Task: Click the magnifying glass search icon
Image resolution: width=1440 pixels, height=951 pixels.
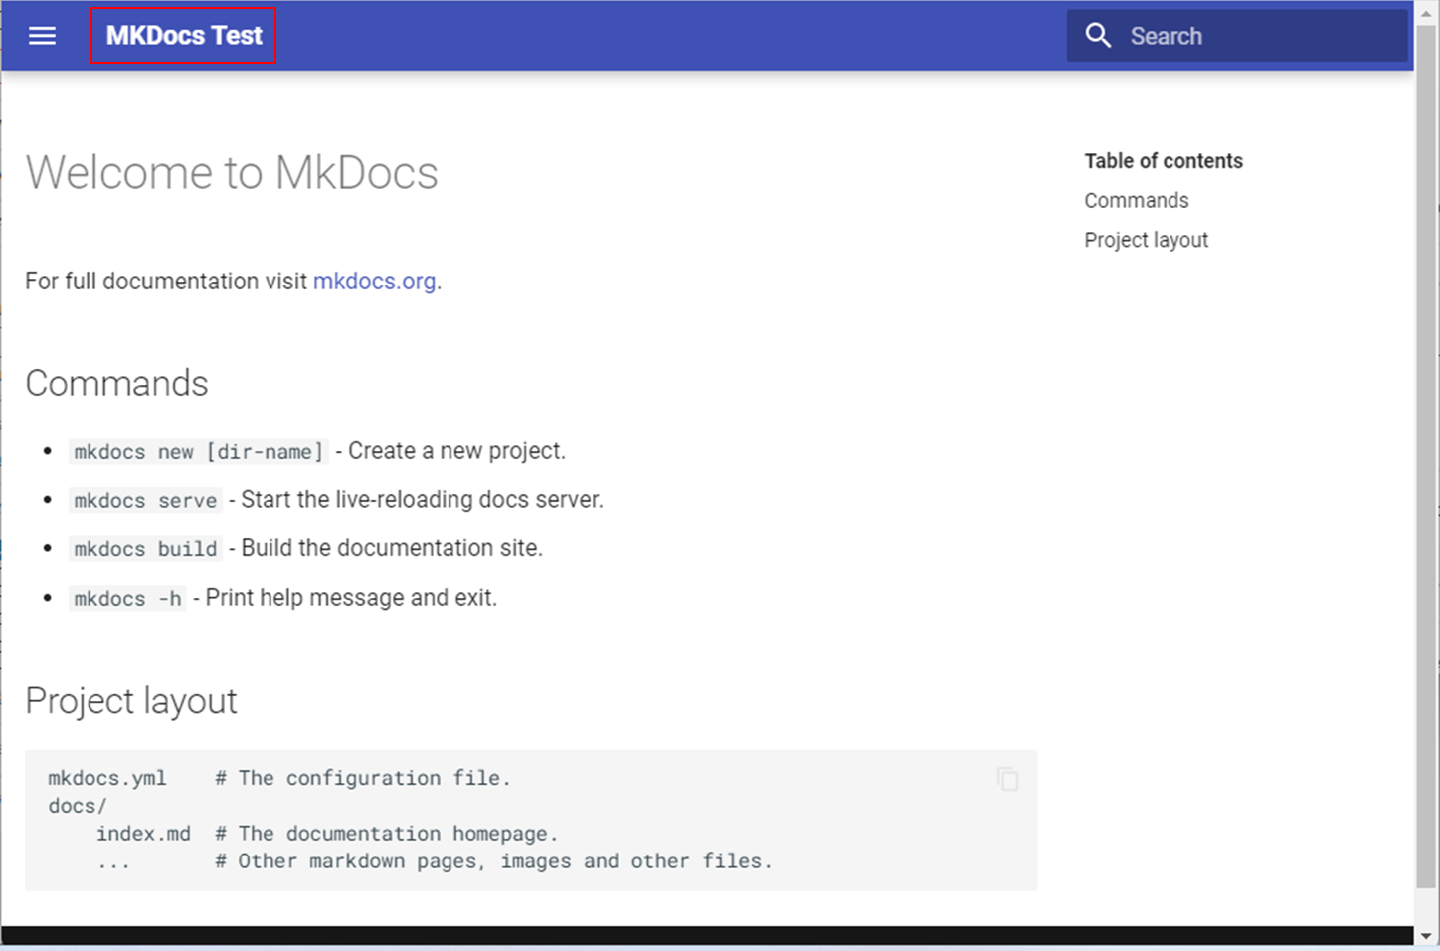Action: (1098, 35)
